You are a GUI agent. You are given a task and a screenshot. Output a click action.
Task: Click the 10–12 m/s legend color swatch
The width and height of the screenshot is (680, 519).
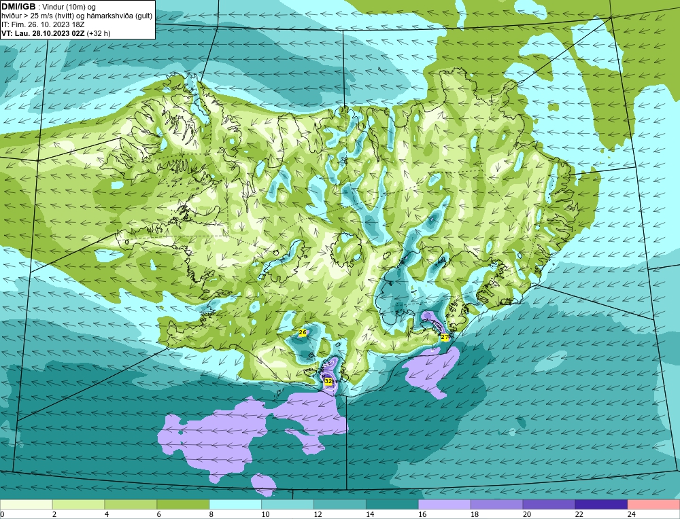(x=288, y=505)
